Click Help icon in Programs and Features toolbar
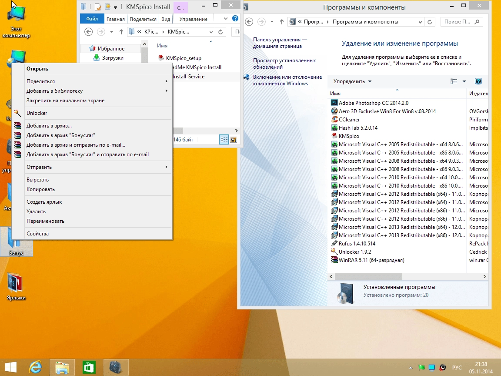The image size is (501, 376). tap(478, 81)
